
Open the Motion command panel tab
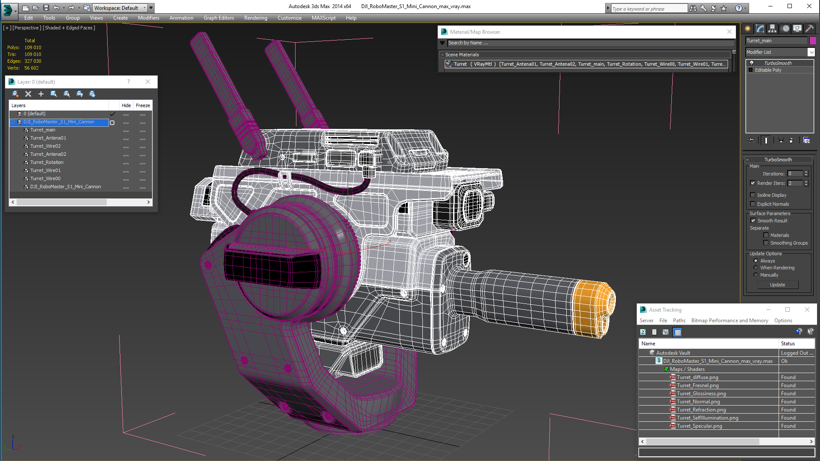click(785, 29)
